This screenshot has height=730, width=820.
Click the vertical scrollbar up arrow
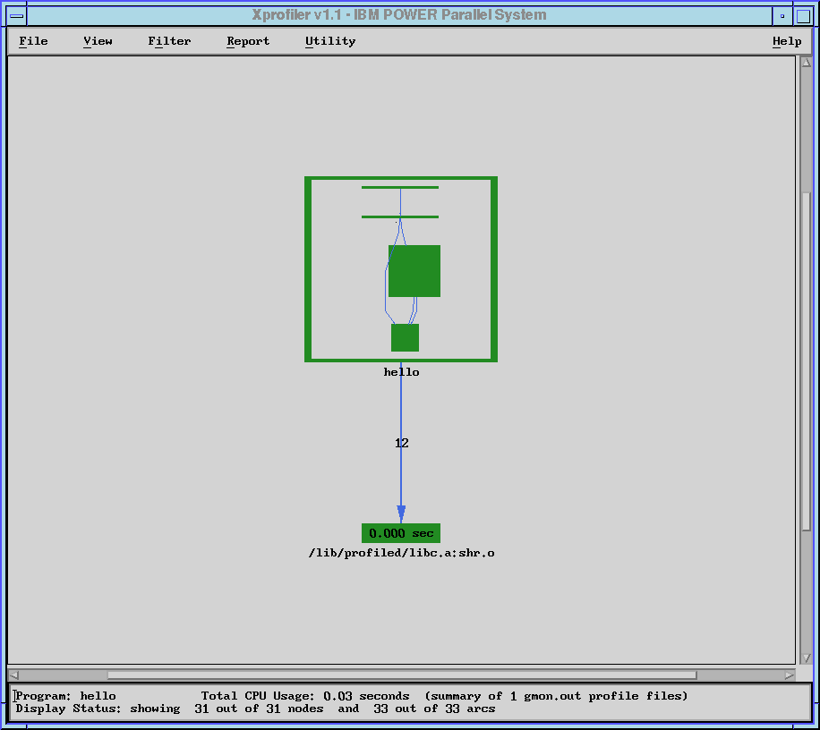click(807, 63)
